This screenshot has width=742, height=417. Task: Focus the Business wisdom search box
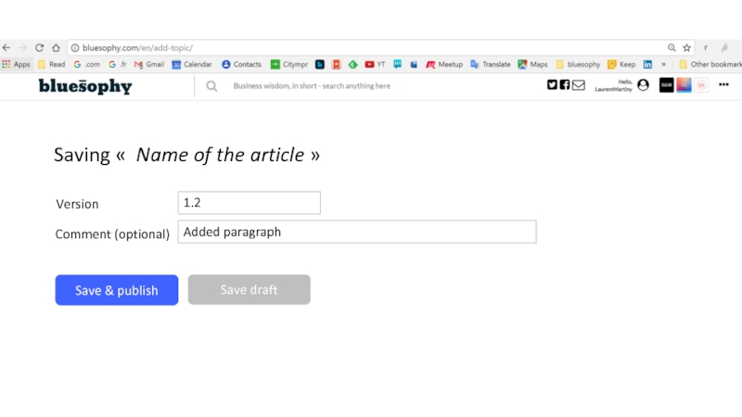pyautogui.click(x=312, y=86)
